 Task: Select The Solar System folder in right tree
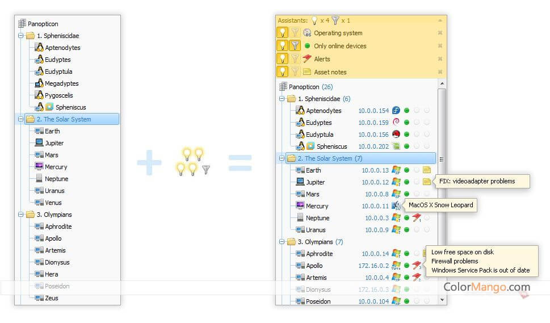[328, 158]
